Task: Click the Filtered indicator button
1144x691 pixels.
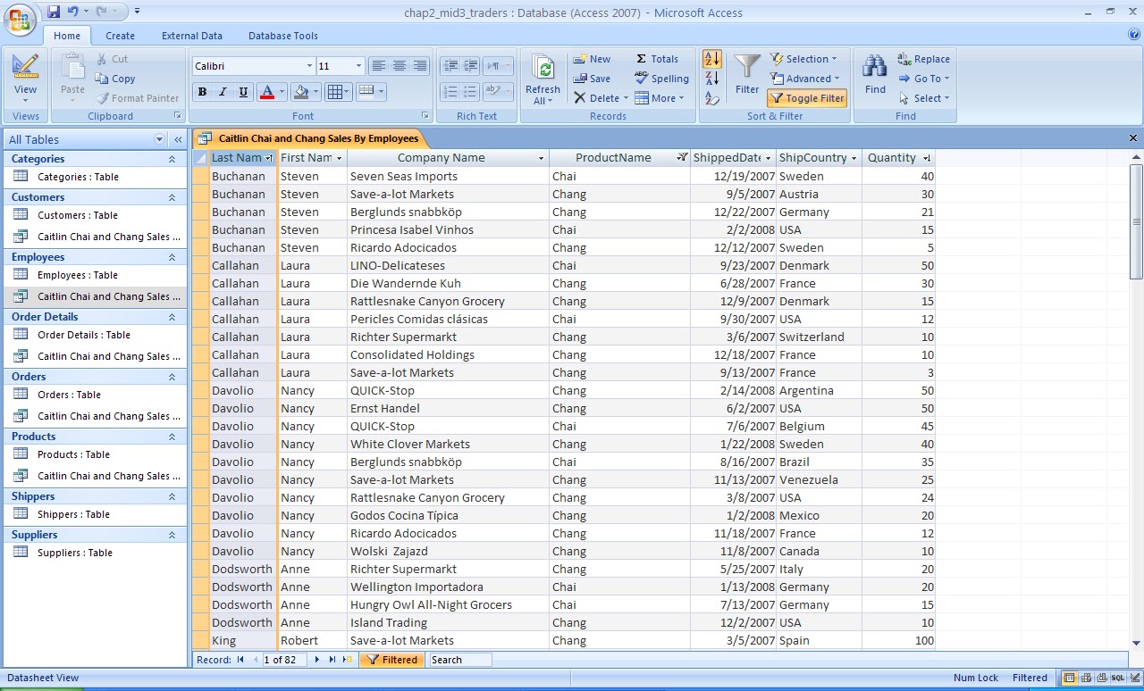Action: pos(392,660)
